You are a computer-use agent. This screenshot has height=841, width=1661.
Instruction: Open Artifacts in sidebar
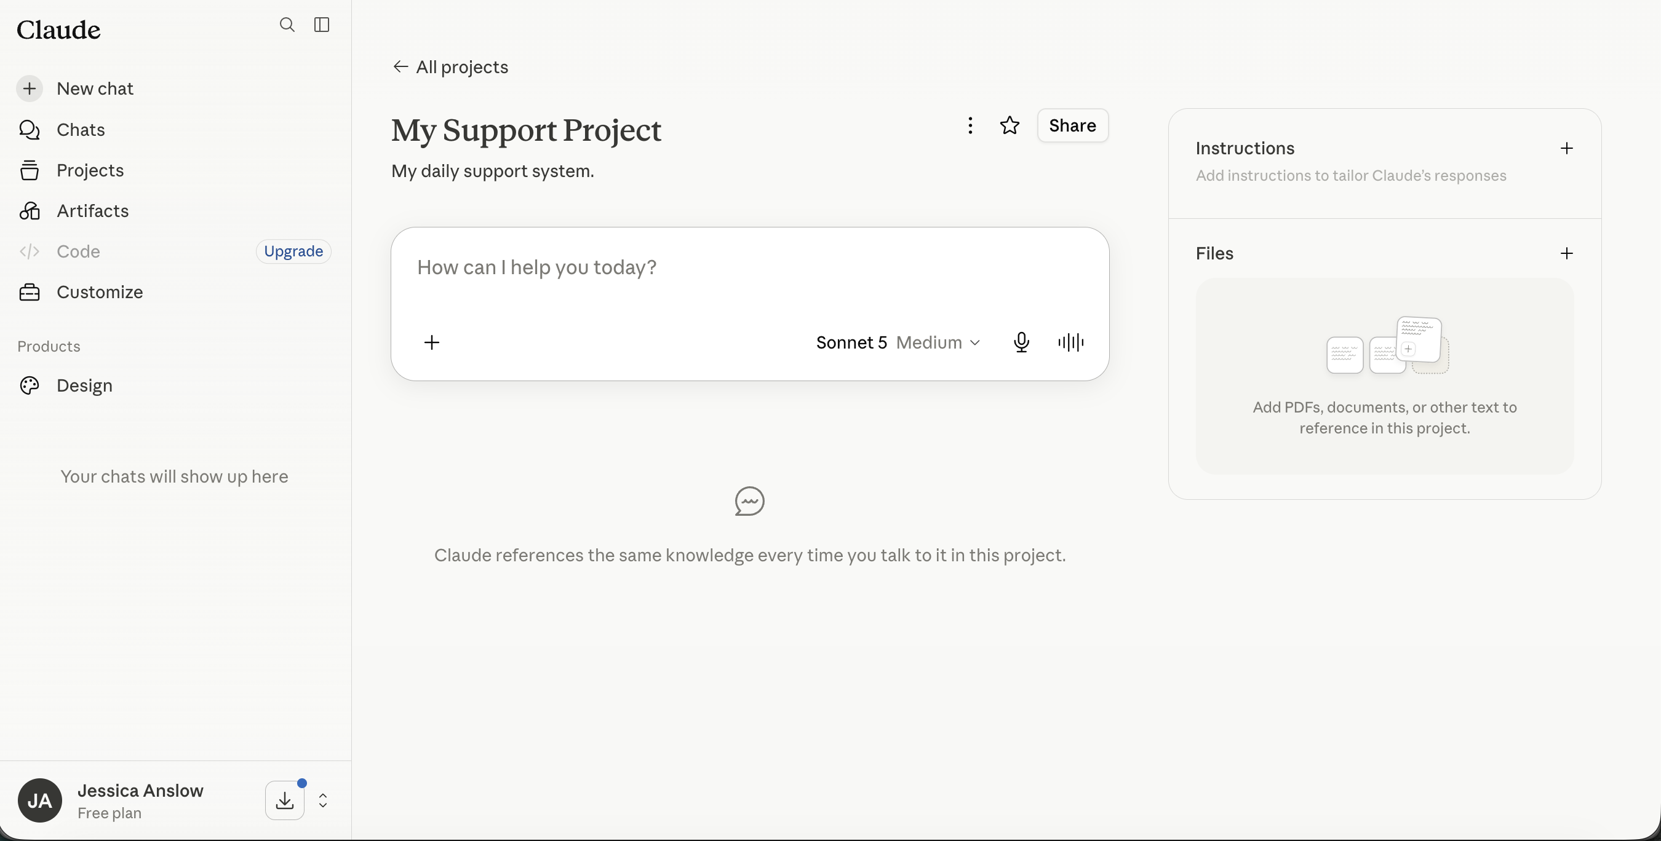(174, 211)
